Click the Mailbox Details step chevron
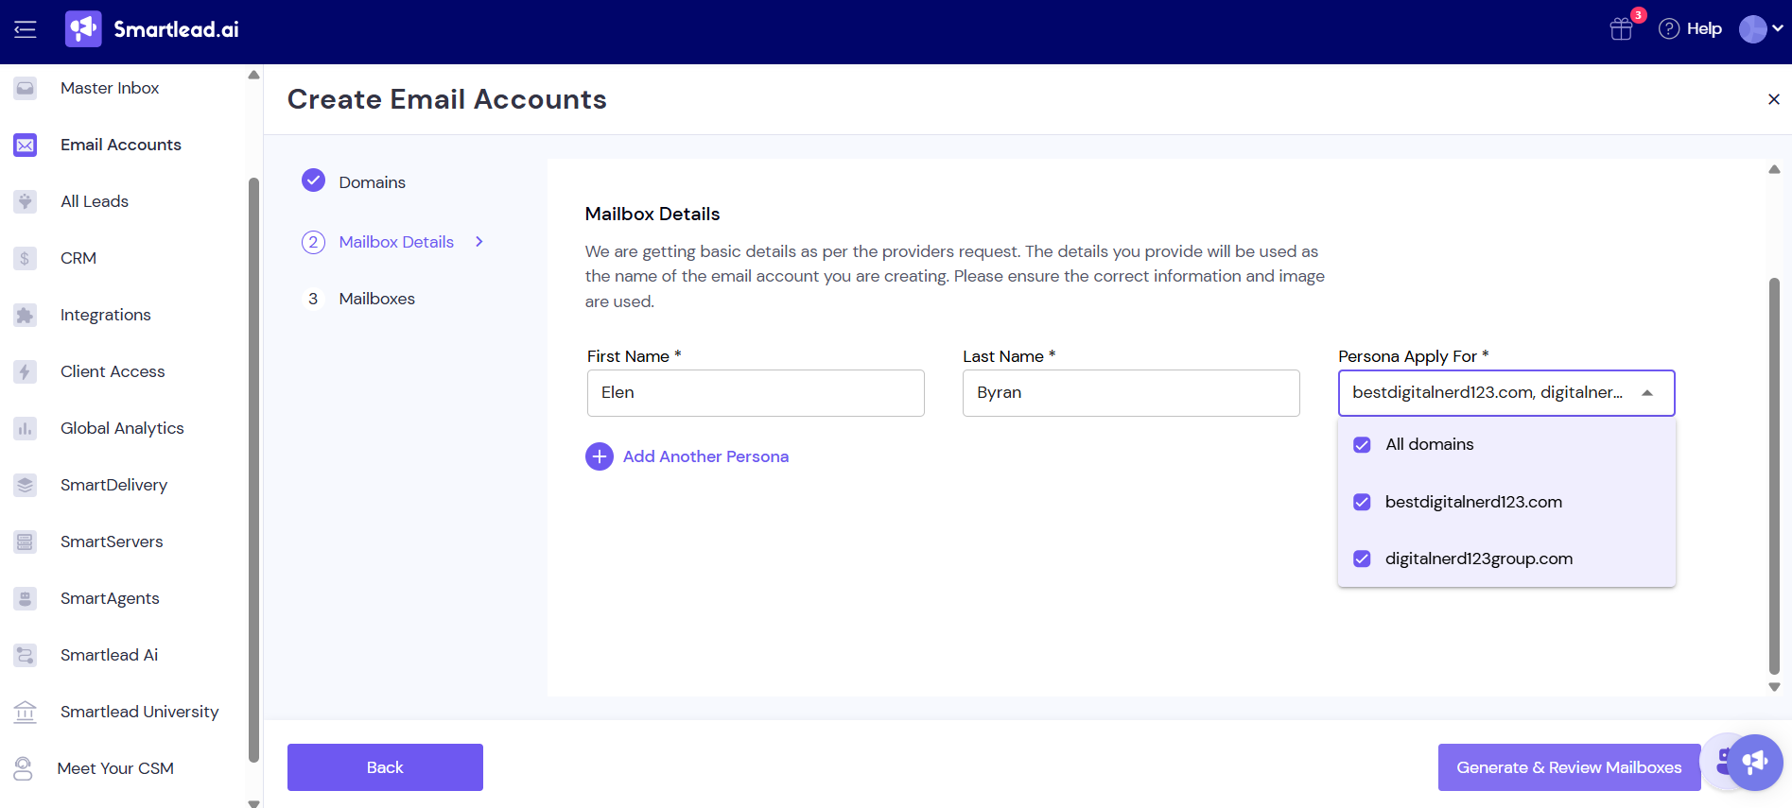The image size is (1792, 808). pyautogui.click(x=479, y=242)
